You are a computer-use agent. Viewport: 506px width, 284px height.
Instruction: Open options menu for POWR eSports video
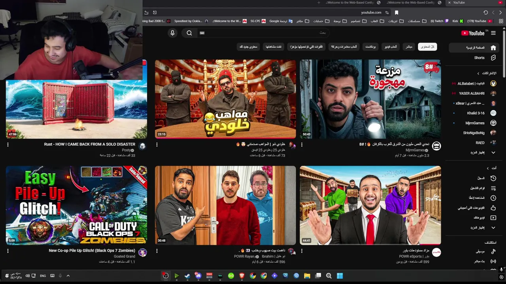302,251
